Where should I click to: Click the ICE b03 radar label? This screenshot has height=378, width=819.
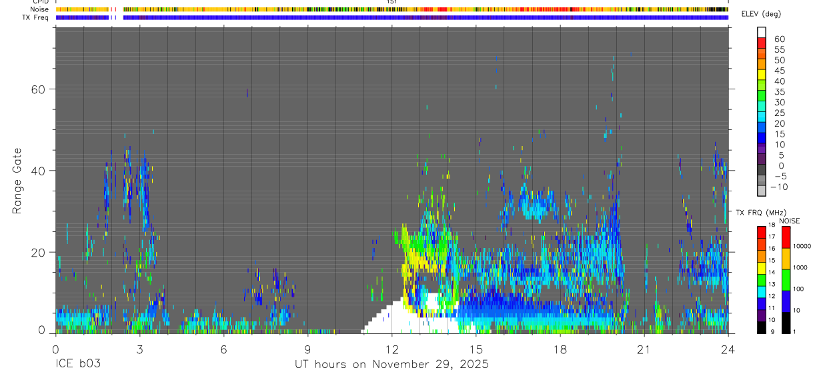click(78, 365)
